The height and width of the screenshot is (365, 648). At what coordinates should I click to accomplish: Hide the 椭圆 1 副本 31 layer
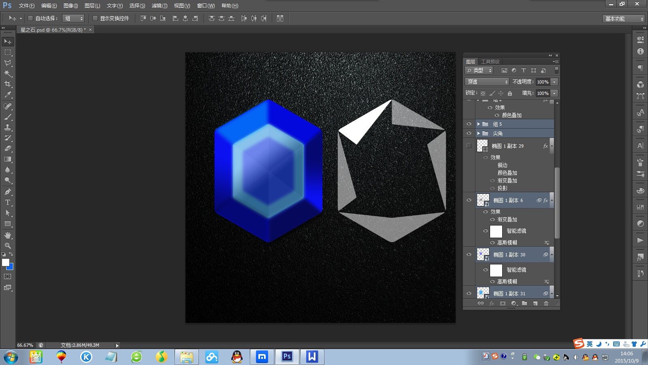click(469, 293)
